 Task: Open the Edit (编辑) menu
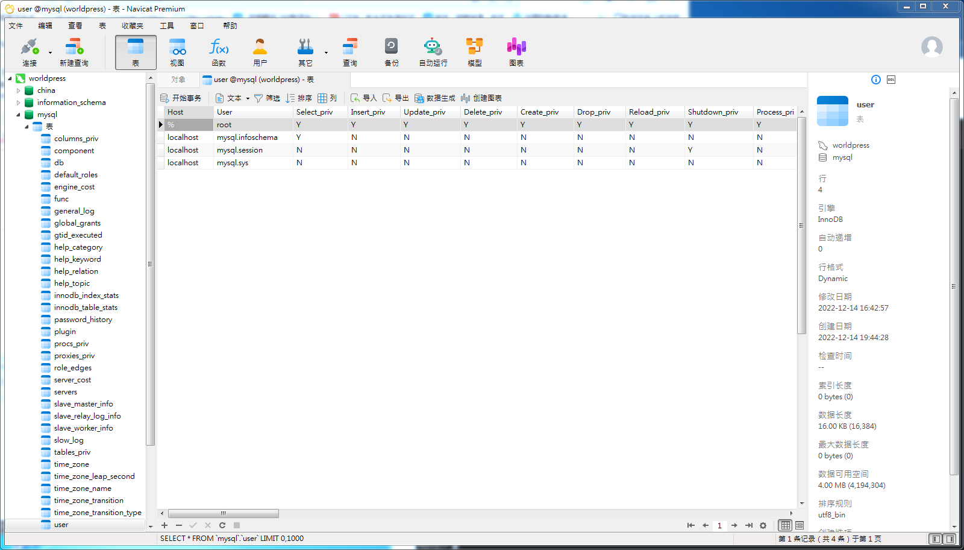click(45, 26)
